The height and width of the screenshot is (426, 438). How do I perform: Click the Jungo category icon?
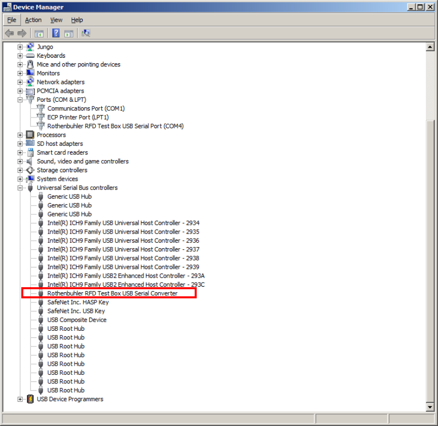(x=30, y=47)
